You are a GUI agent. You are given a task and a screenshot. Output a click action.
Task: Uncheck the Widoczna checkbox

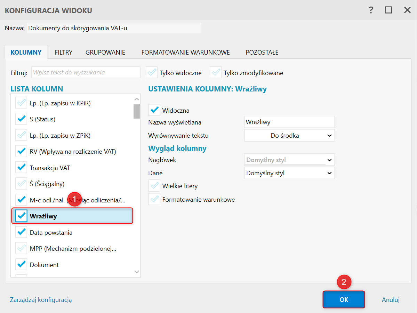pos(154,110)
